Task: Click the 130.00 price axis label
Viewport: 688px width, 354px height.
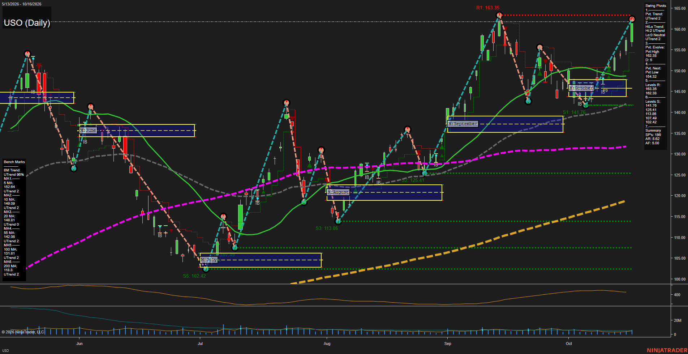Action: pos(680,154)
